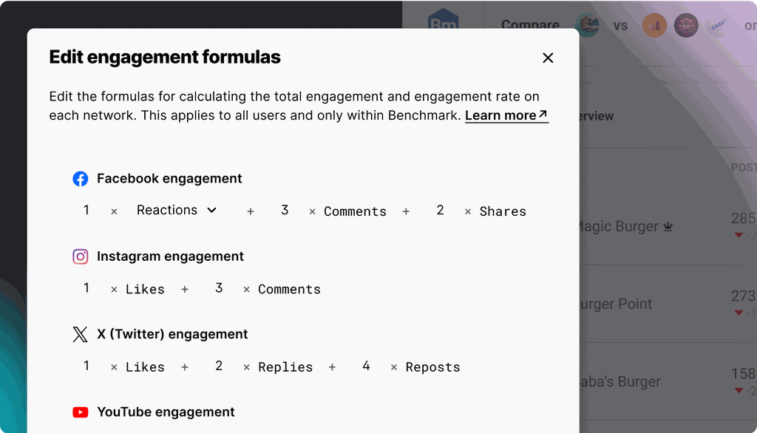The height and width of the screenshot is (433, 757).
Task: Click the YouTube logo icon
Action: 80,412
